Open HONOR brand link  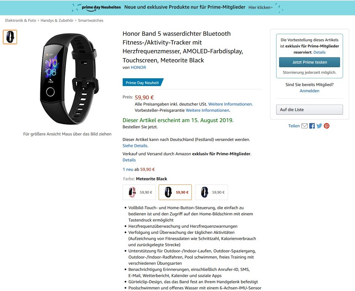(138, 67)
